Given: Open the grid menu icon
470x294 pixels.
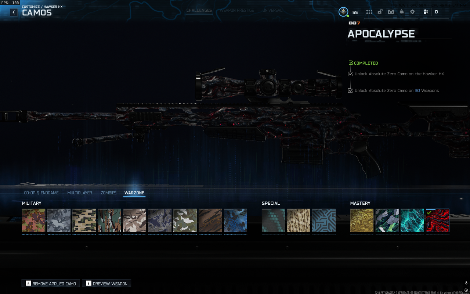Looking at the screenshot, I should (369, 12).
